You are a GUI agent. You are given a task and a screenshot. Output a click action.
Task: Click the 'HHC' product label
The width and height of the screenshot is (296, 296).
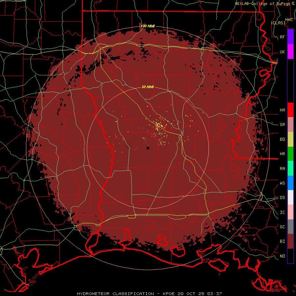tap(289, 20)
